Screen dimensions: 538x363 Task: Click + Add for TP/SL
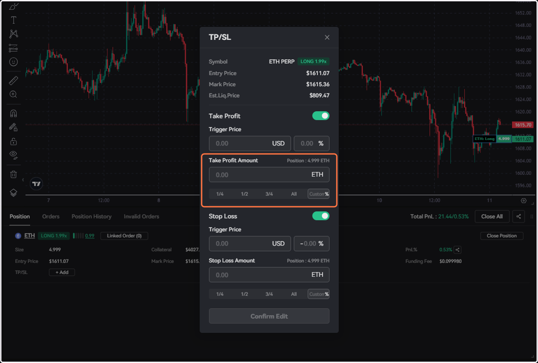(x=62, y=272)
